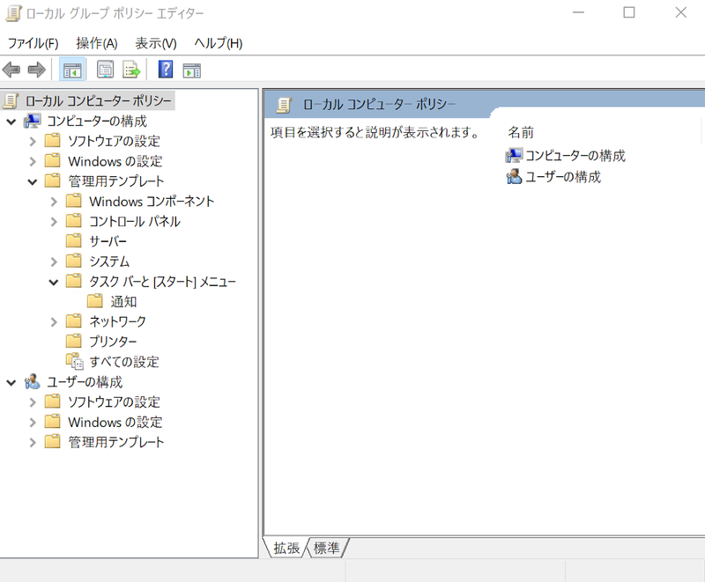Minimize the window
705x582 pixels.
[x=578, y=12]
